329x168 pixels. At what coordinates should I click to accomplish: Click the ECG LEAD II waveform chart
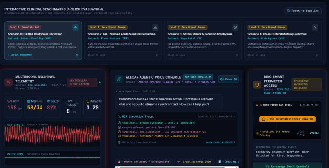pyautogui.click(x=53, y=134)
